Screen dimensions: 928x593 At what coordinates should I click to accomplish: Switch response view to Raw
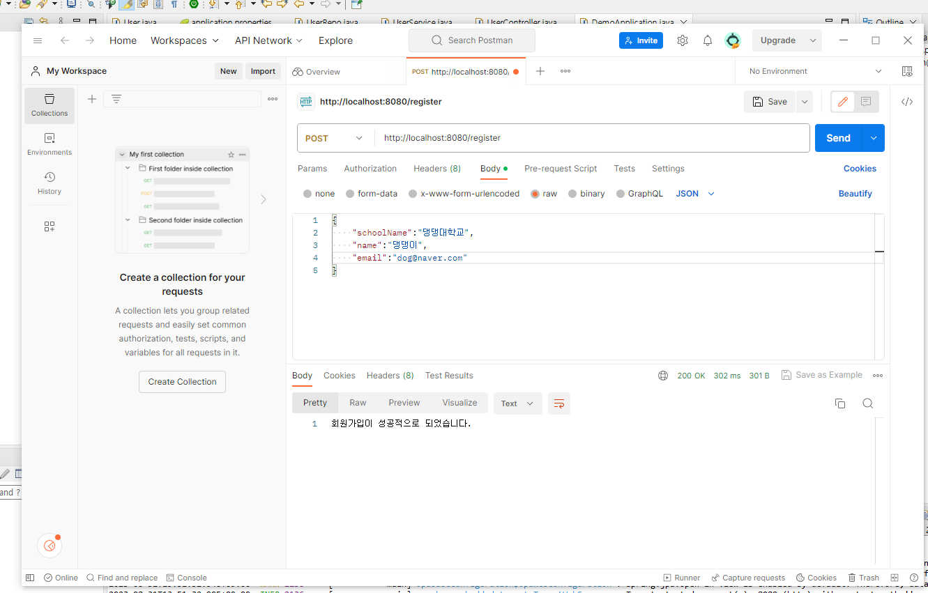(x=358, y=403)
